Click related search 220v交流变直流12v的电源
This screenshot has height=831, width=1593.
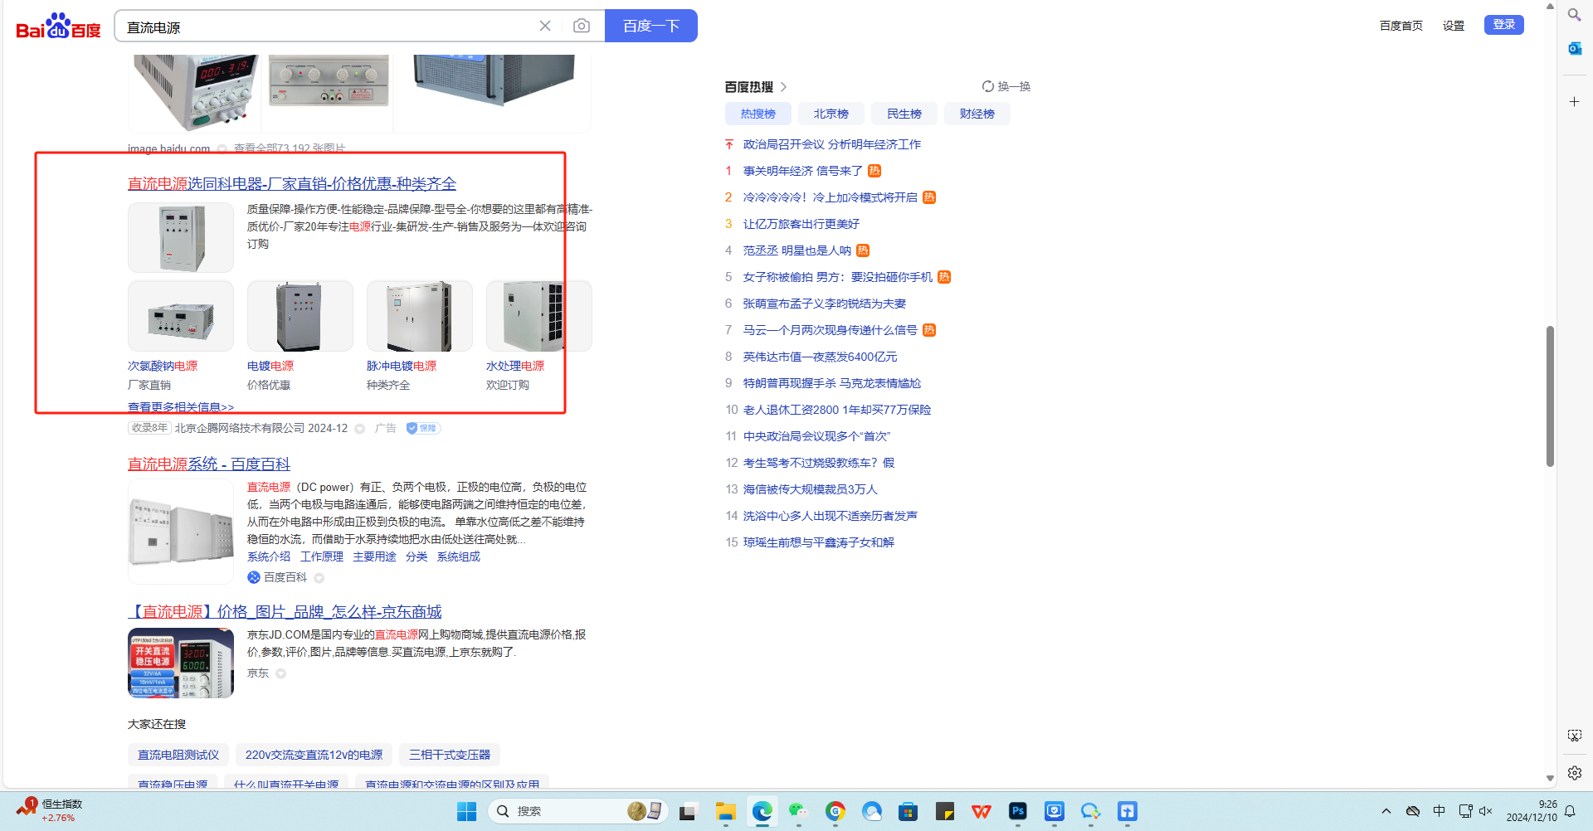(x=314, y=755)
